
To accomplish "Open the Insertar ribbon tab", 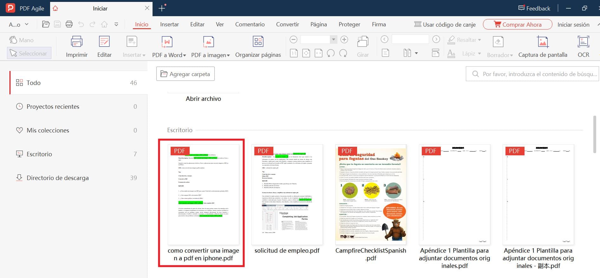I will (169, 24).
